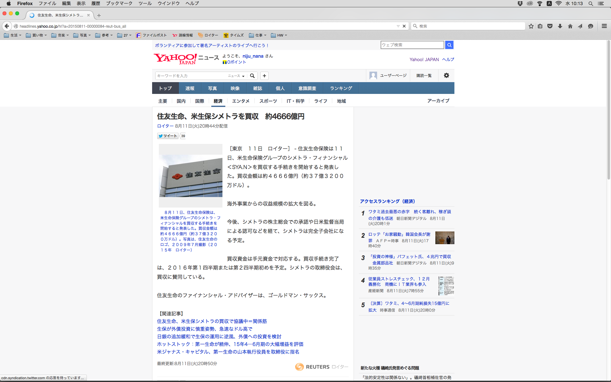Open the ブックマーク menu in the menu bar
Screen dimensions: 611x382
click(x=119, y=3)
